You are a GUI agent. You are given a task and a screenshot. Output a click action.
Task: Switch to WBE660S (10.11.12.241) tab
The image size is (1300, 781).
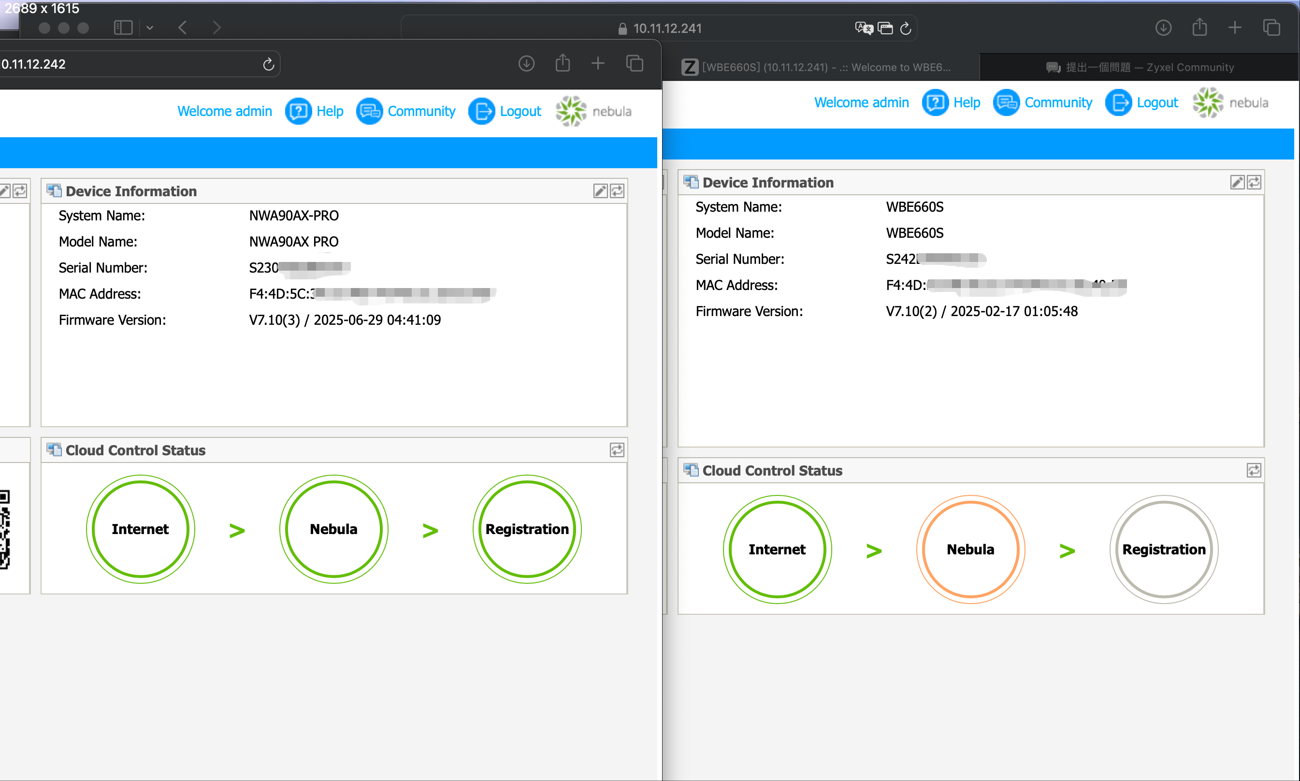(x=821, y=67)
